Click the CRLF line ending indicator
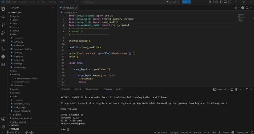Screen dimensions: 254x134 [214, 132]
